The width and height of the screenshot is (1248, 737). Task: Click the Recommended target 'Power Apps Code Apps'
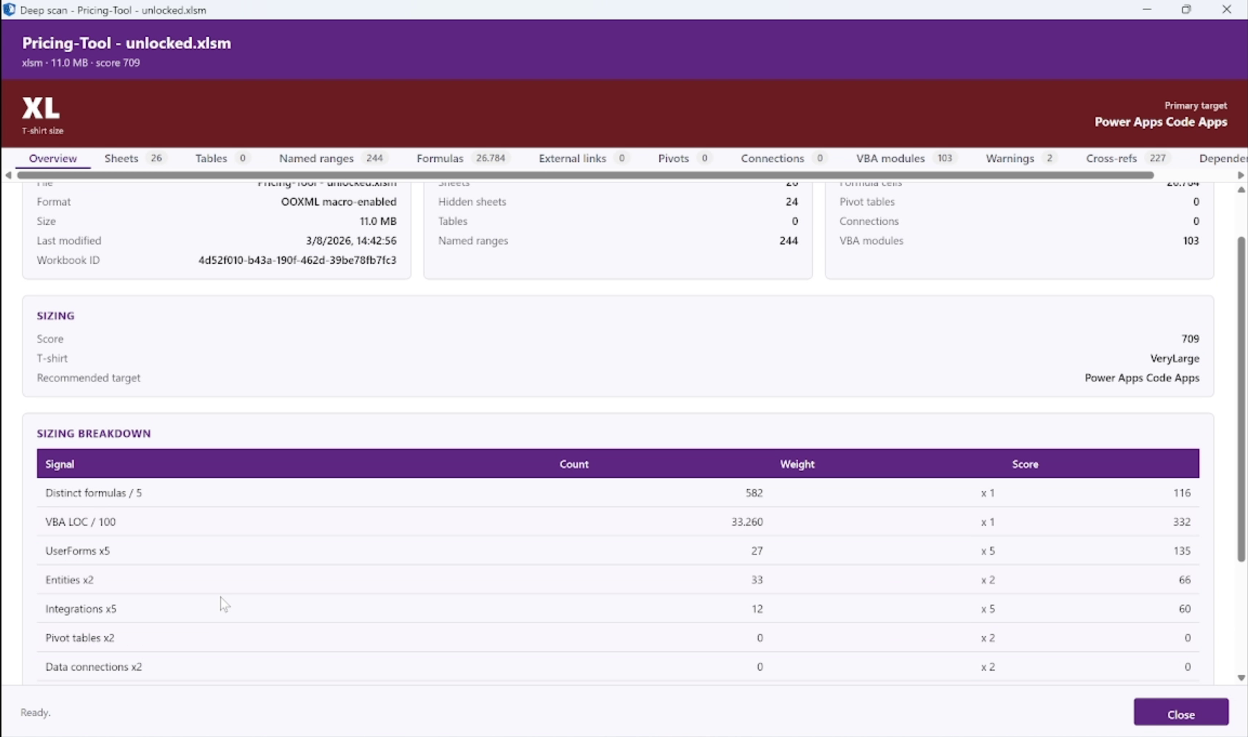tap(1142, 378)
